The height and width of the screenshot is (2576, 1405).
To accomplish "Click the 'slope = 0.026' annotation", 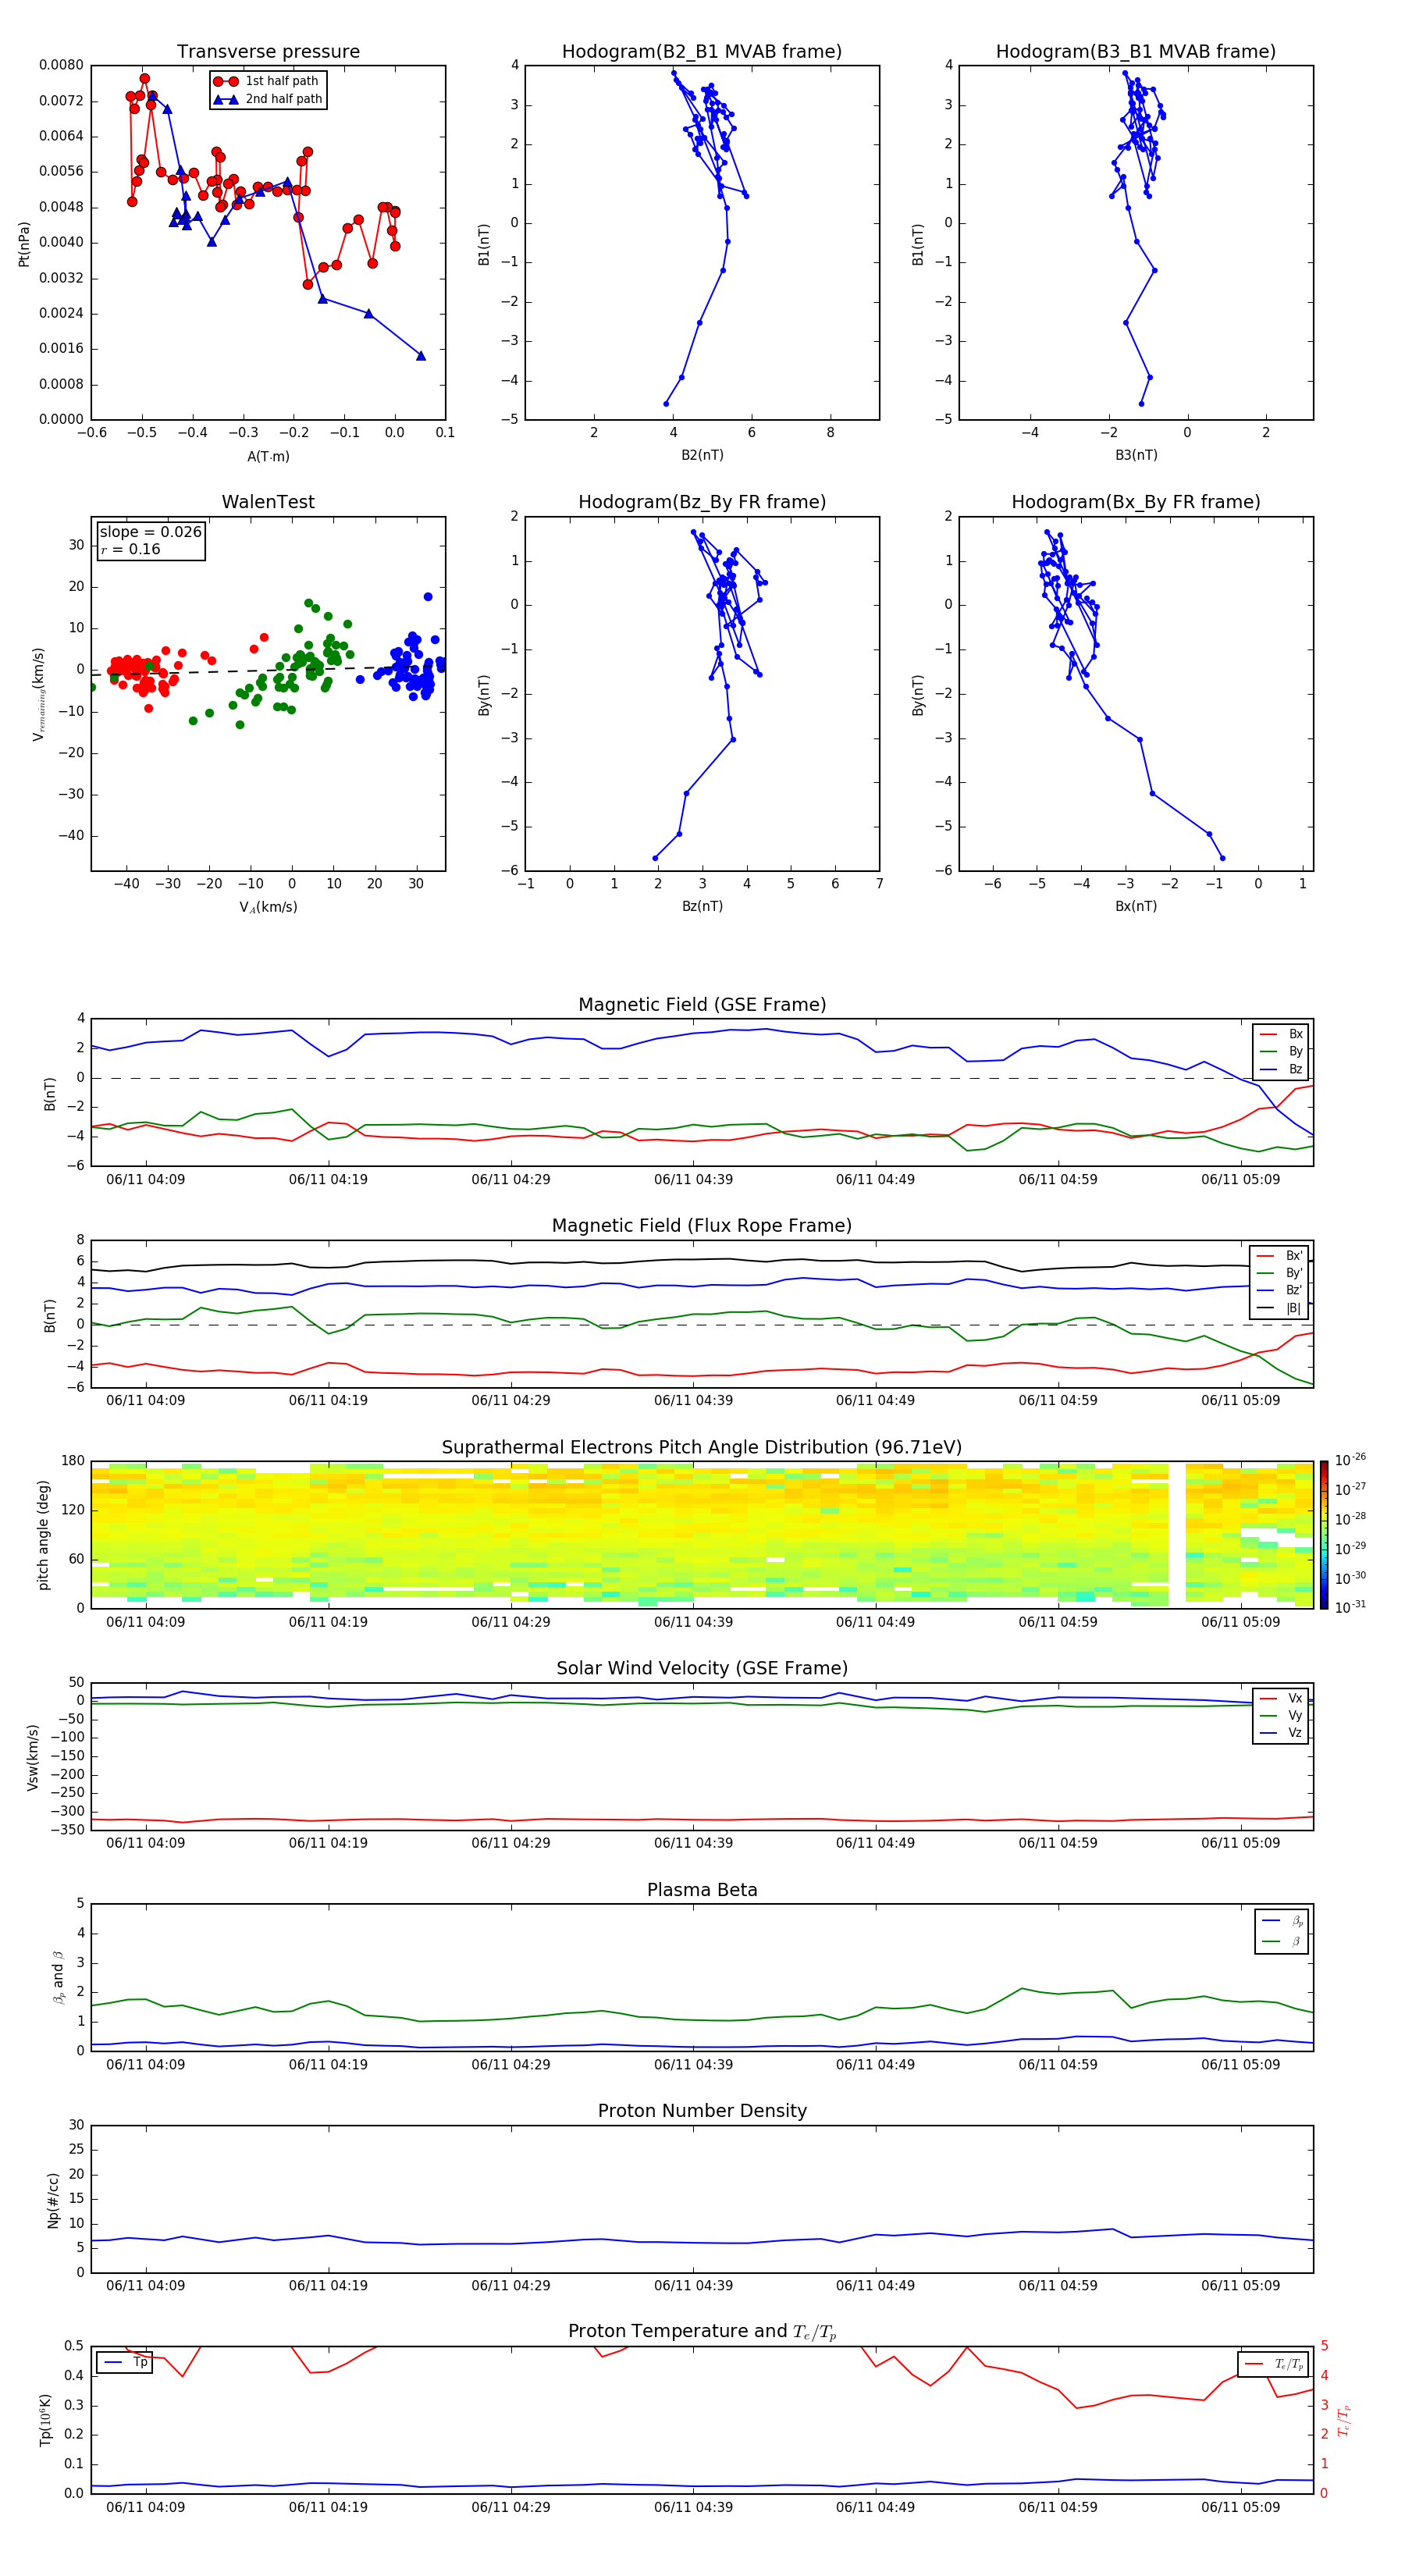I will pyautogui.click(x=150, y=532).
